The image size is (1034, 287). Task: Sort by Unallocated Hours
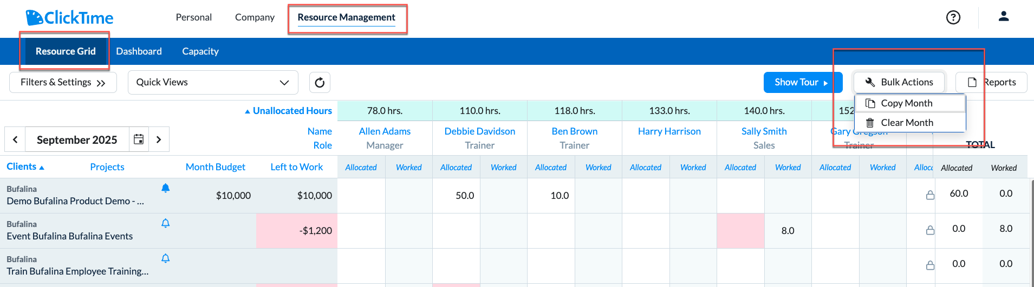pyautogui.click(x=288, y=111)
